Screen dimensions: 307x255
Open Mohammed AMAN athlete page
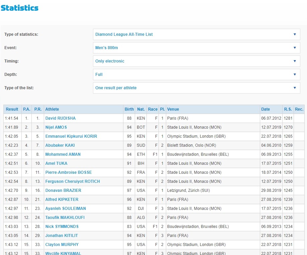pyautogui.click(x=63, y=154)
